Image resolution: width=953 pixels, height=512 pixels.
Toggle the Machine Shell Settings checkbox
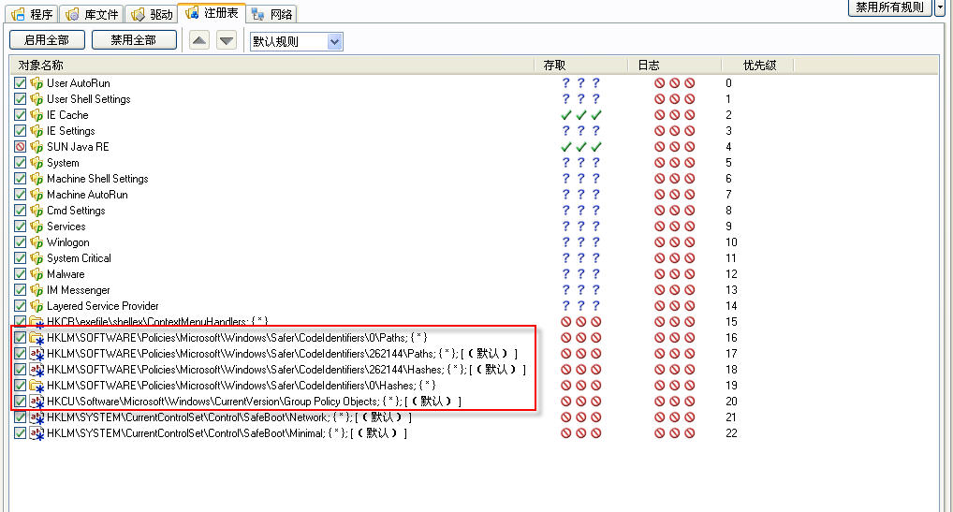20,179
